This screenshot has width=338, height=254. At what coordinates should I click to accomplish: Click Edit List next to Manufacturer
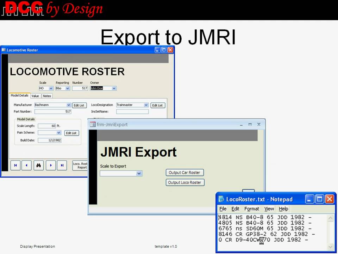79,105
